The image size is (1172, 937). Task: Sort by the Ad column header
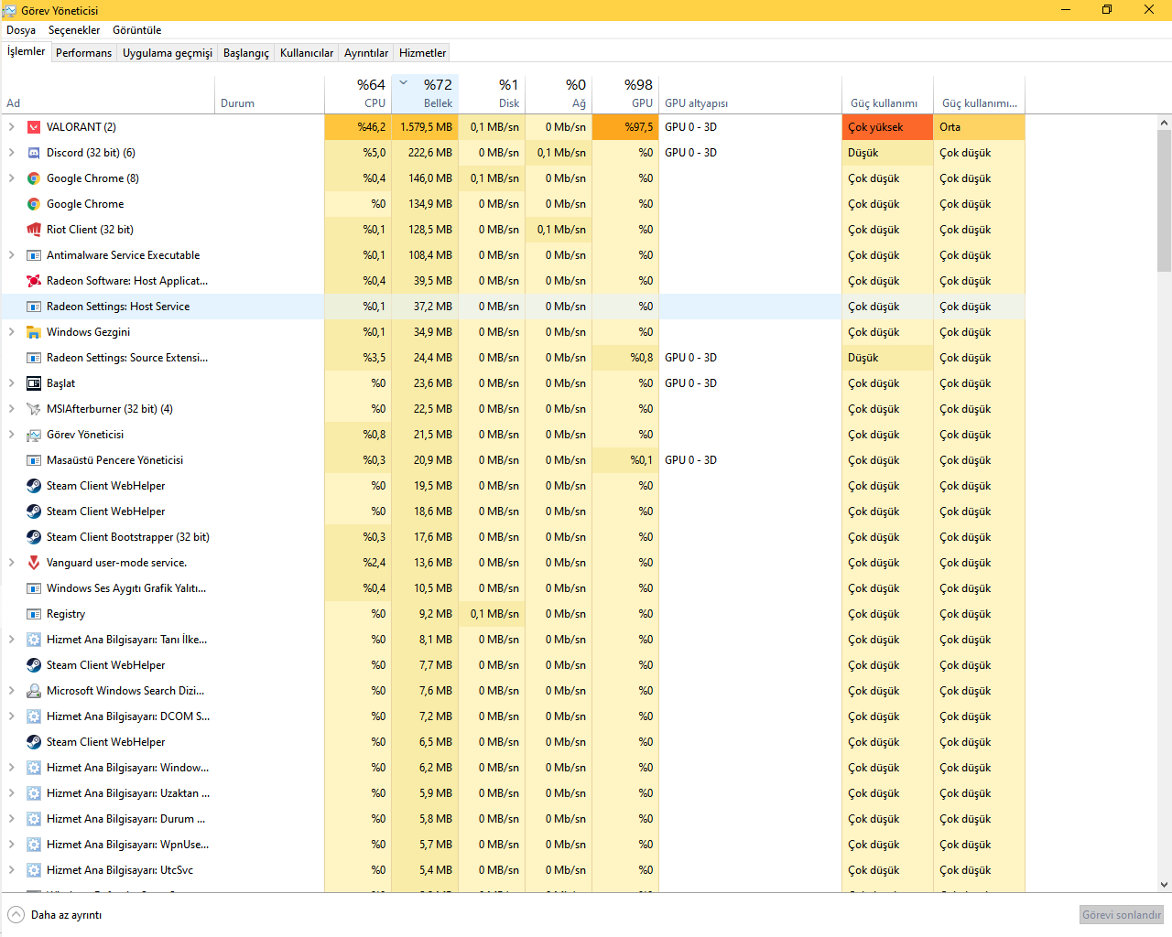108,93
